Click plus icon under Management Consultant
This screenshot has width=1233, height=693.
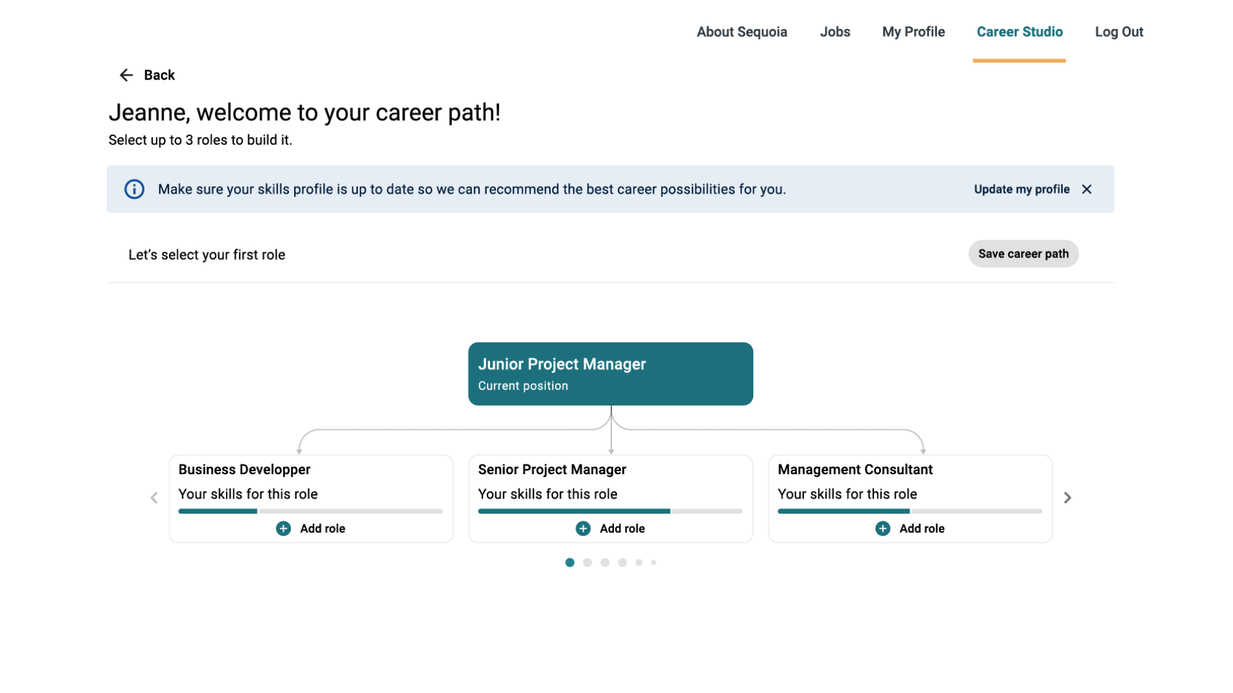point(883,529)
